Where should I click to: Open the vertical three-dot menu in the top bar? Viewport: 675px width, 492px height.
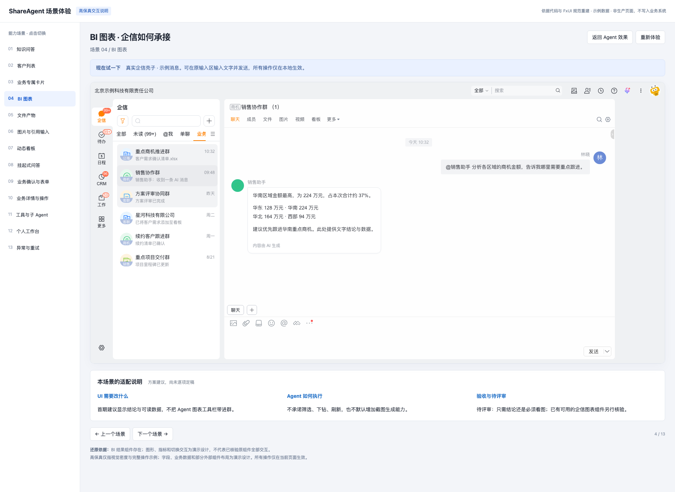[641, 91]
